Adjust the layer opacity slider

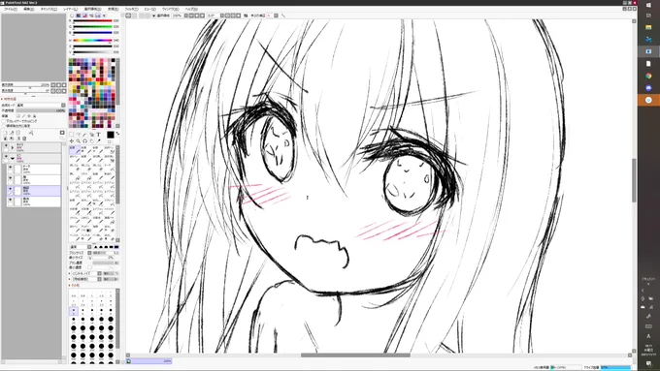coord(41,110)
